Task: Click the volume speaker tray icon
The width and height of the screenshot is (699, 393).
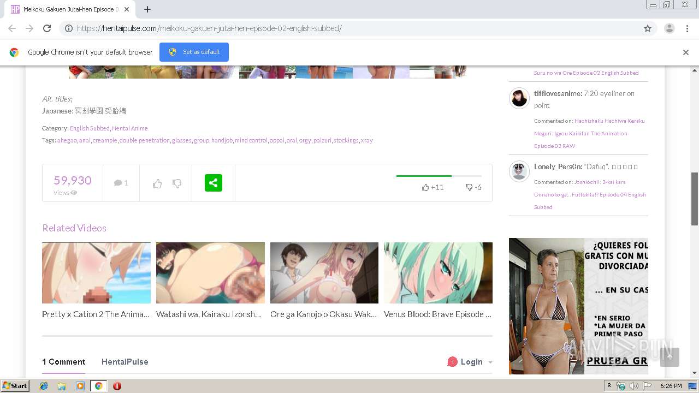Action: [634, 386]
